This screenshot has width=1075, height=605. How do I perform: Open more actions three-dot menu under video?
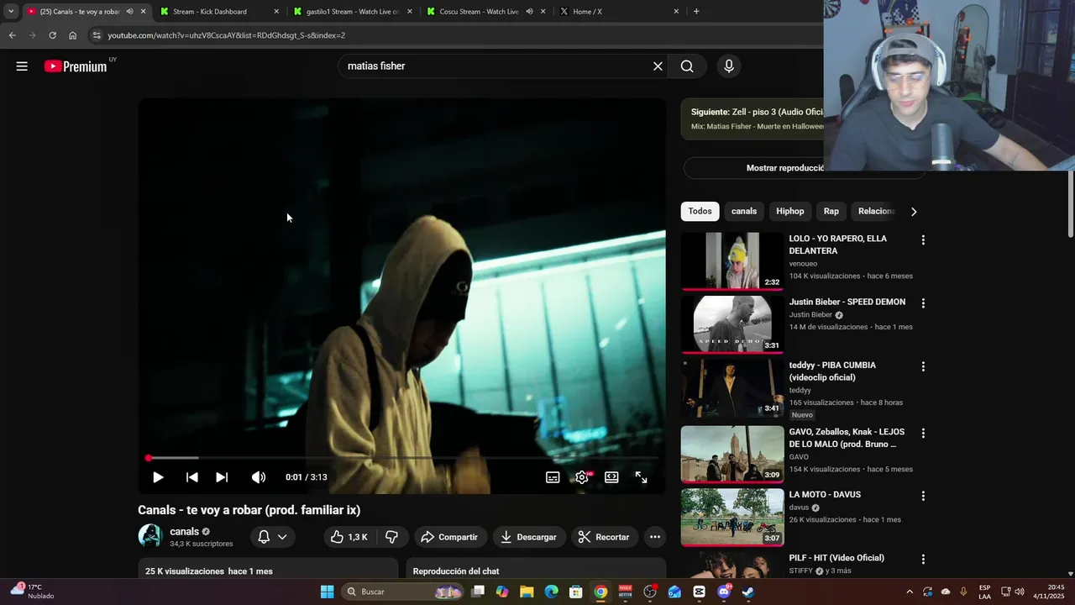coord(655,537)
